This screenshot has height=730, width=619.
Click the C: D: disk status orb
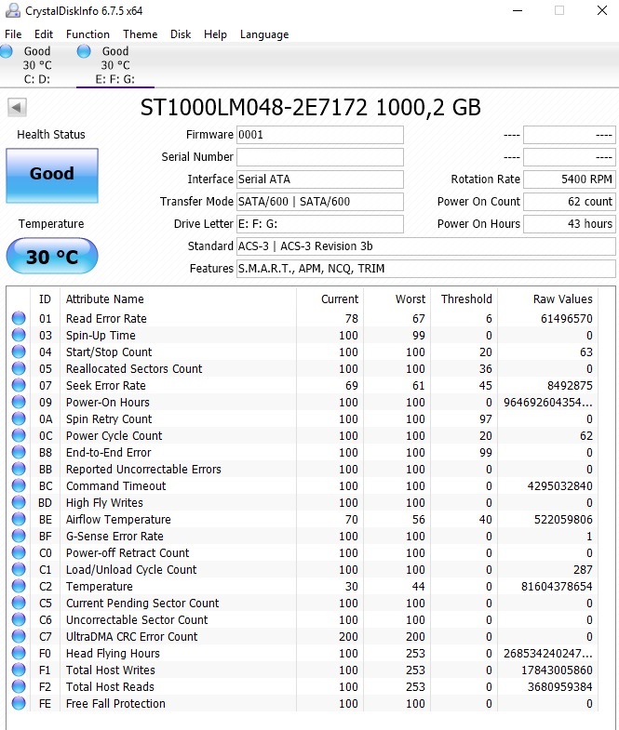pos(7,52)
